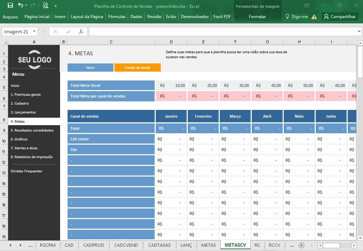This screenshot has height=251, width=363.
Task: Open the Fórmulas ribbon tab
Action: pos(117,17)
